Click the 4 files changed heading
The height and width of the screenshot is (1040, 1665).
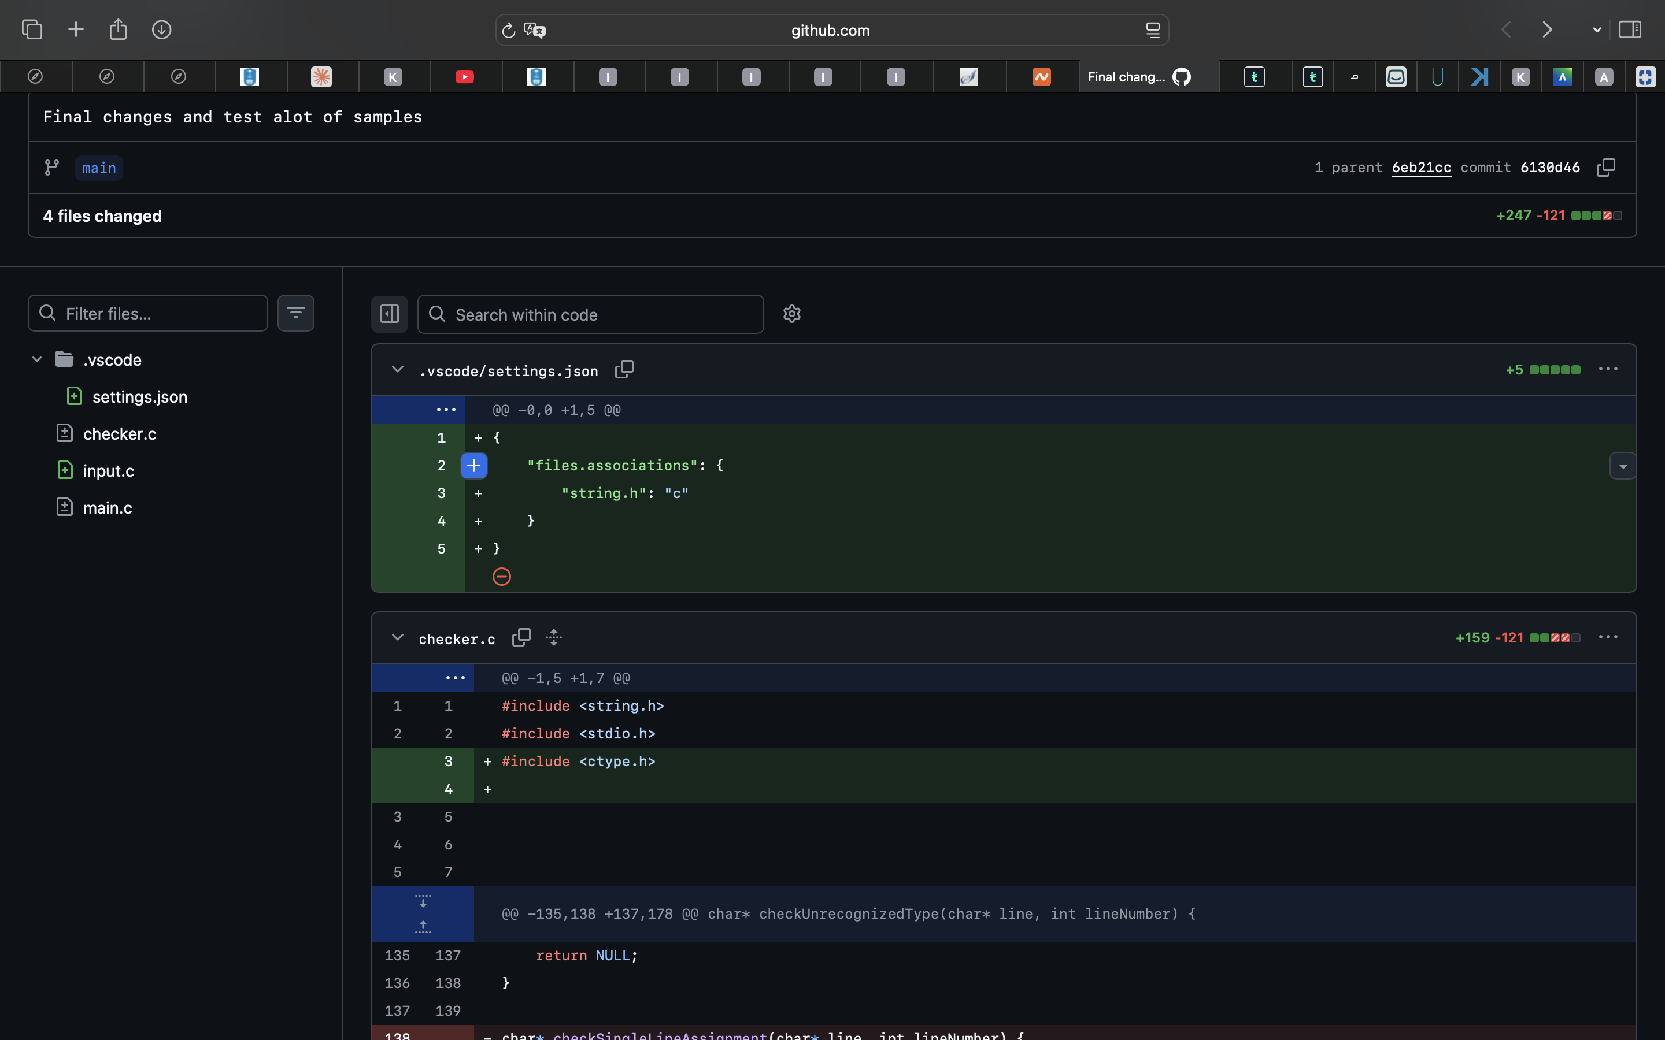[x=102, y=216]
